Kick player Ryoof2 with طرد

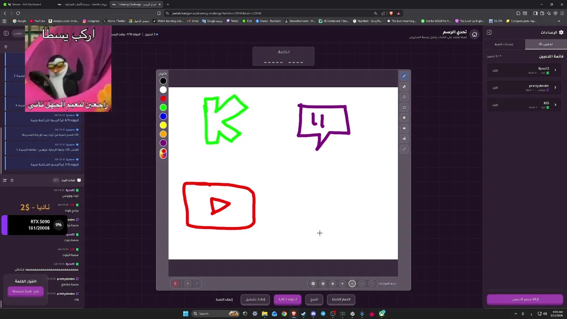click(x=495, y=70)
